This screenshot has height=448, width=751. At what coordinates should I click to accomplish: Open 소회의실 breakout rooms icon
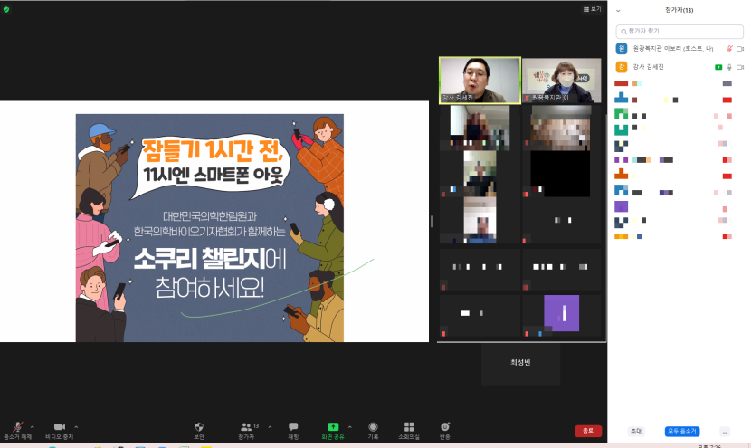pos(409,427)
